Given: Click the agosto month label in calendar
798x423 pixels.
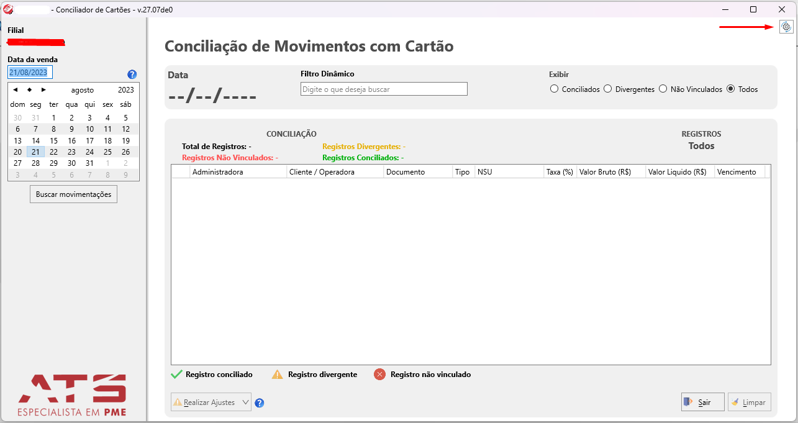Looking at the screenshot, I should click(83, 90).
